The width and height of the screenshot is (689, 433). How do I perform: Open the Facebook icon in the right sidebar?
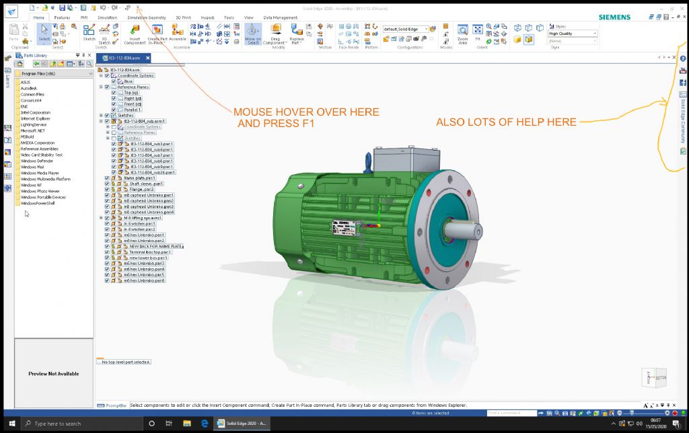(x=683, y=83)
